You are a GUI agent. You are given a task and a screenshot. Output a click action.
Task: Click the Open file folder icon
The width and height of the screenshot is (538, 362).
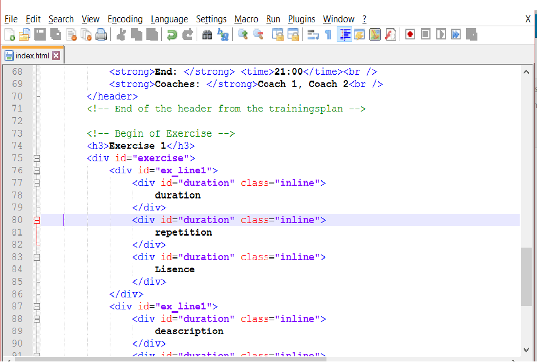(24, 35)
